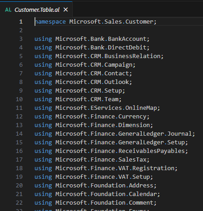Click Microsoft.Foundation.Address text
The width and height of the screenshot is (203, 211).
pos(104,186)
